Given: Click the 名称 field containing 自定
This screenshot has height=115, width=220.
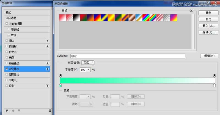Looking at the screenshot, I should pos(128,56).
